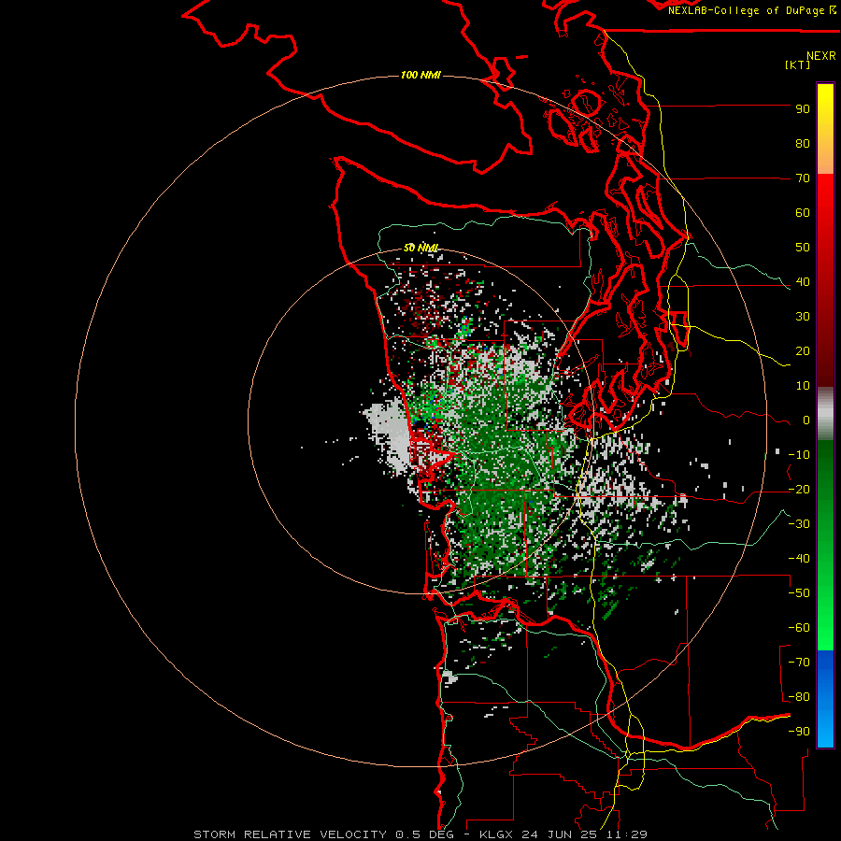Click the -30 scale value
The width and height of the screenshot is (841, 841).
(799, 524)
